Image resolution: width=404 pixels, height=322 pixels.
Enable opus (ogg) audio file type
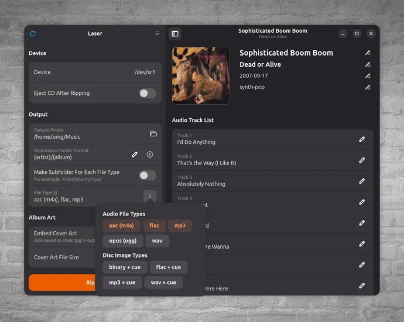(122, 241)
